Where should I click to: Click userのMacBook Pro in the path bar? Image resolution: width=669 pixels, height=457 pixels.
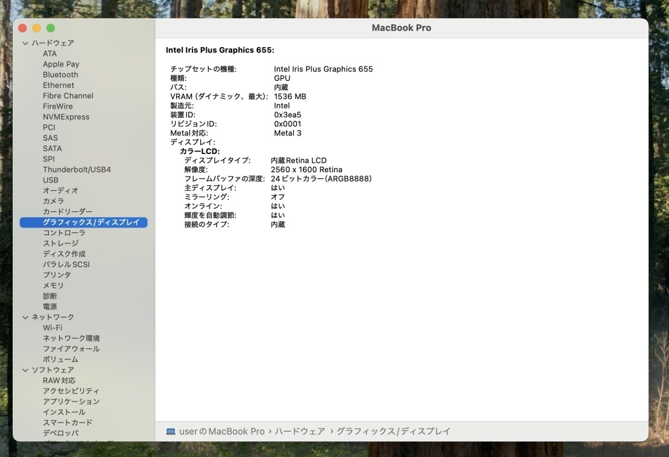[222, 432]
